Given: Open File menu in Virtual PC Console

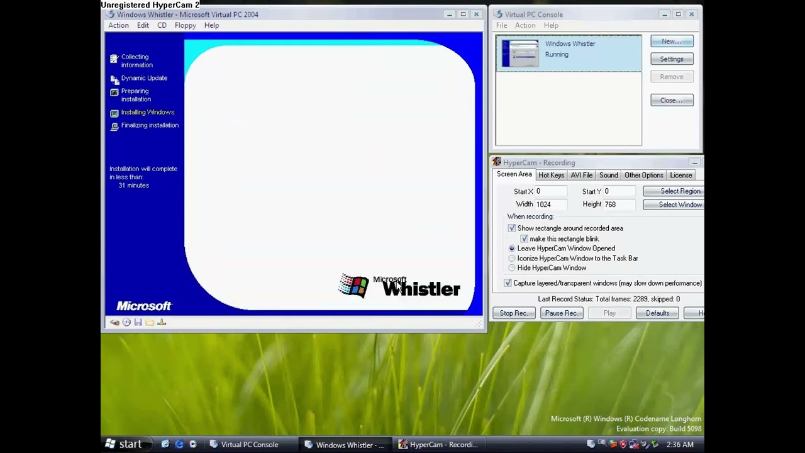Looking at the screenshot, I should 501,25.
